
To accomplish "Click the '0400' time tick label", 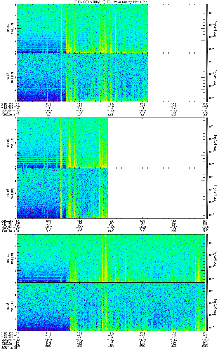I will pos(142,346).
